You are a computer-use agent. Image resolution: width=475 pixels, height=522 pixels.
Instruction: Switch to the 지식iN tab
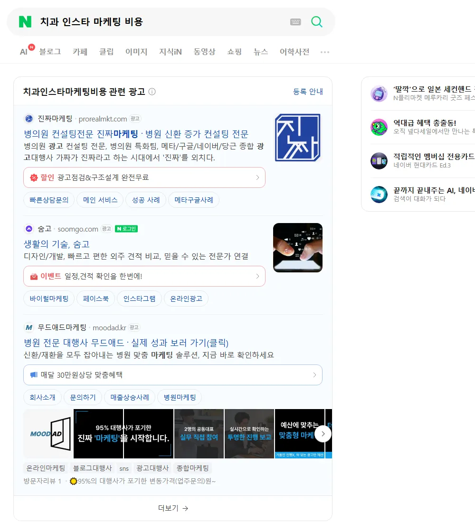point(171,52)
